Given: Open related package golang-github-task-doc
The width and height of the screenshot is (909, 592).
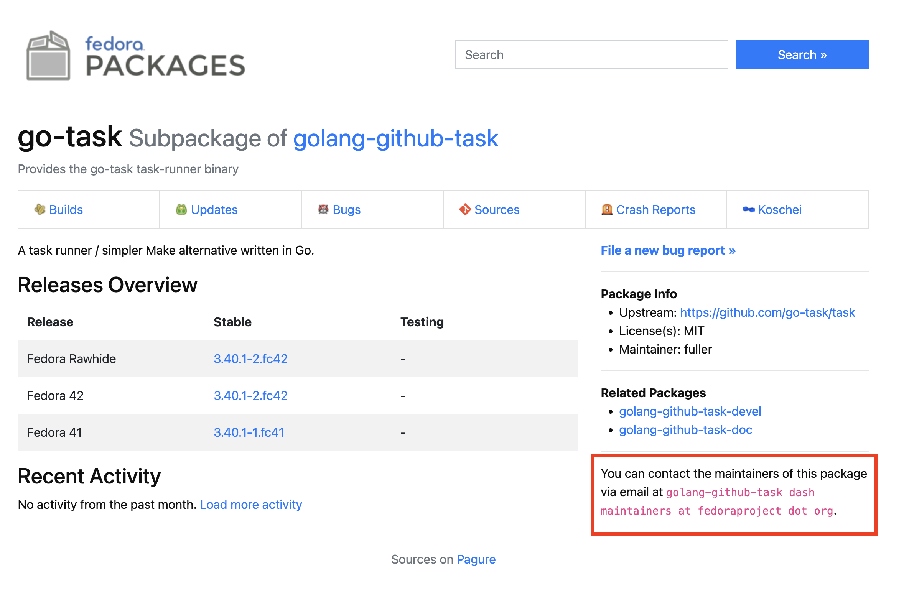Looking at the screenshot, I should point(686,430).
